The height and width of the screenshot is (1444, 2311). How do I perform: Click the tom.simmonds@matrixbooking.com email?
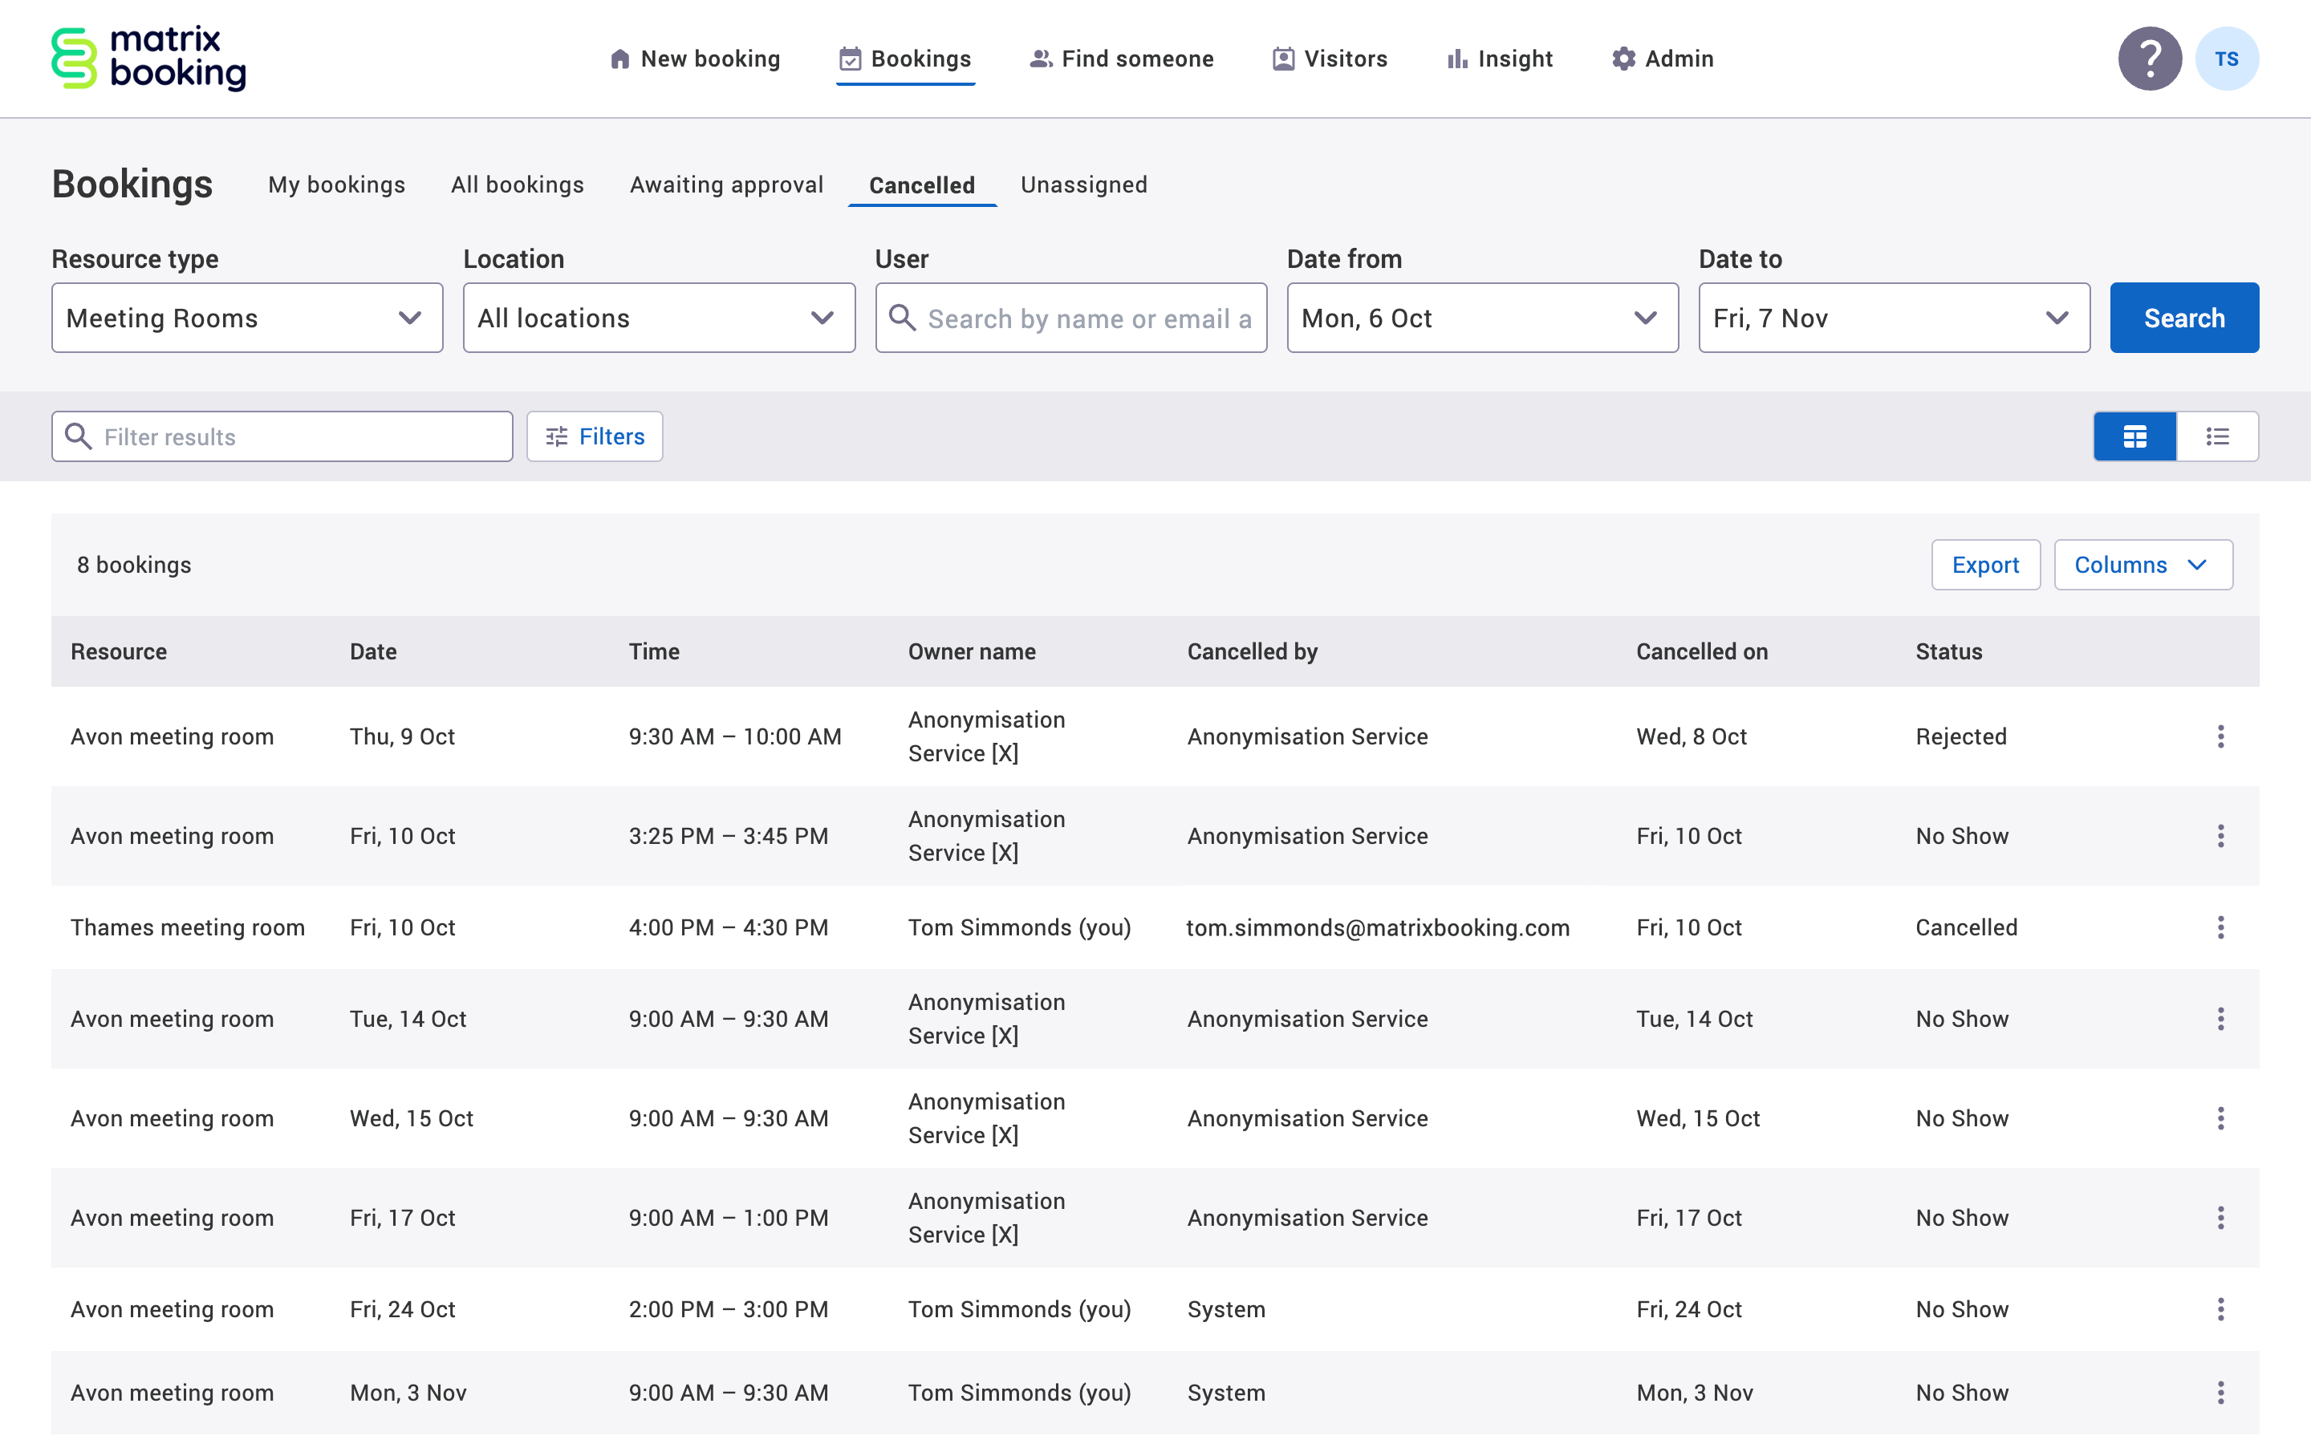click(1378, 927)
